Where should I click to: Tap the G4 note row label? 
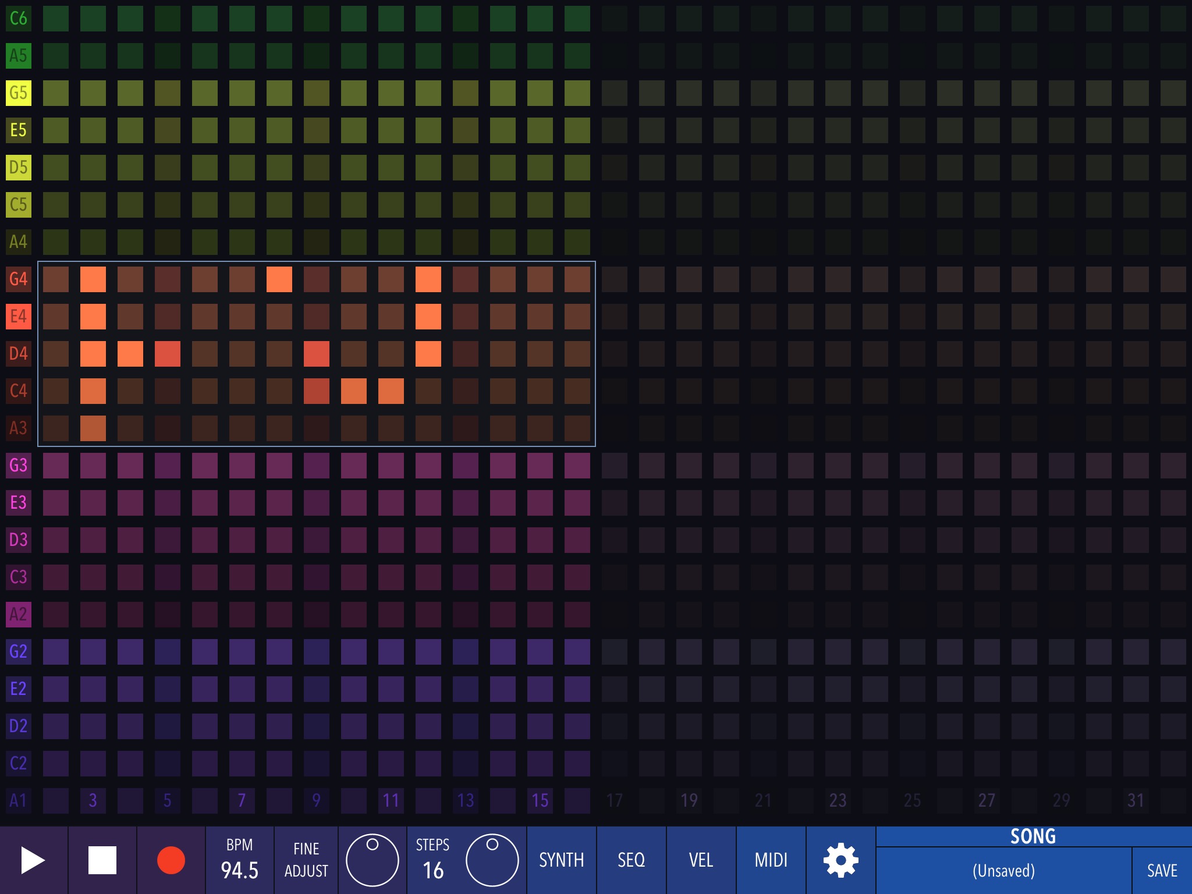[19, 279]
